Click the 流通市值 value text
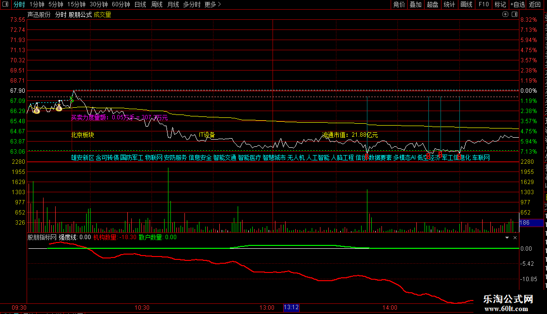The width and height of the screenshot is (547, 314). click(x=350, y=135)
